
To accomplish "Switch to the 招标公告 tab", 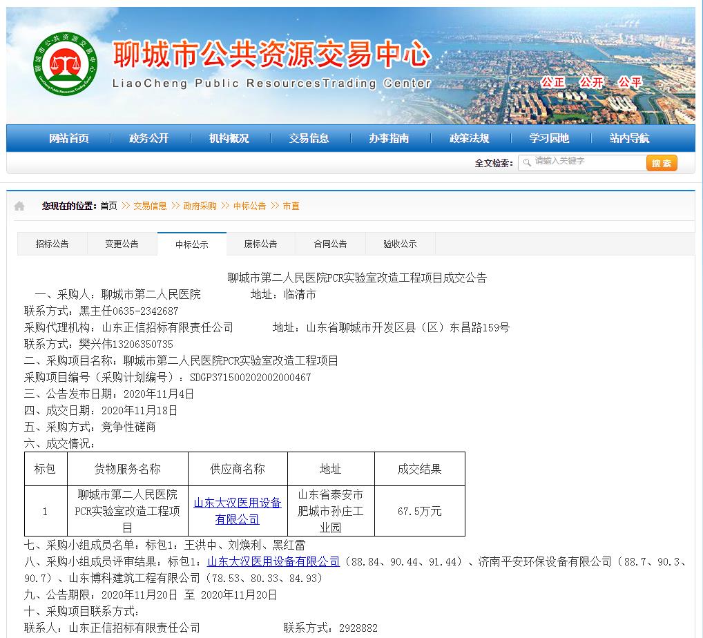I will (x=52, y=244).
